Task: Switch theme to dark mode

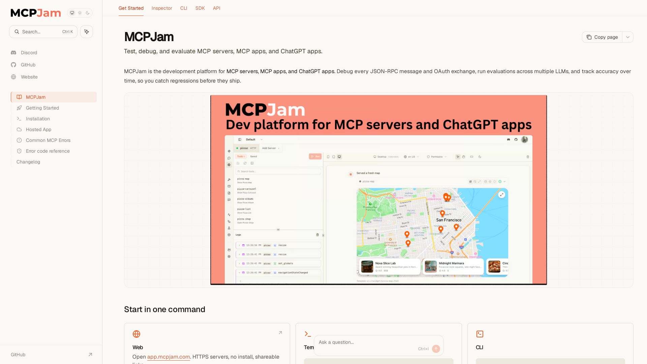Action: pos(88,13)
